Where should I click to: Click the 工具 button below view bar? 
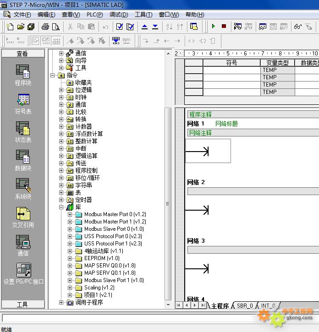(23, 305)
